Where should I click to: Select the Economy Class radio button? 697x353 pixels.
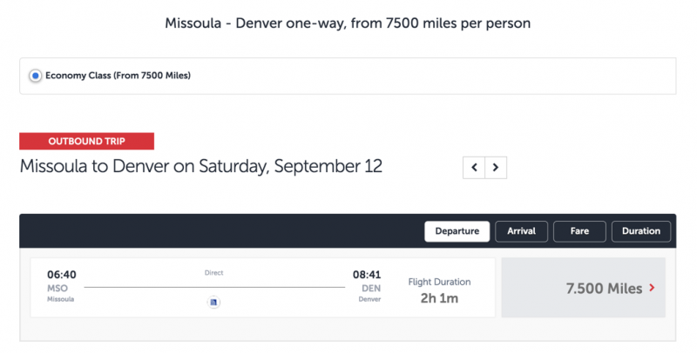[x=36, y=76]
